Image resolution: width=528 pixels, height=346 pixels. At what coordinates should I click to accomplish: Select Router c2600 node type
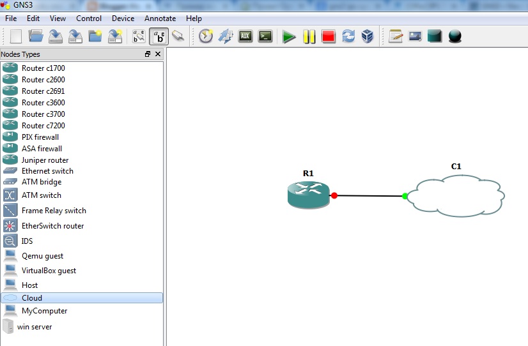coord(82,79)
